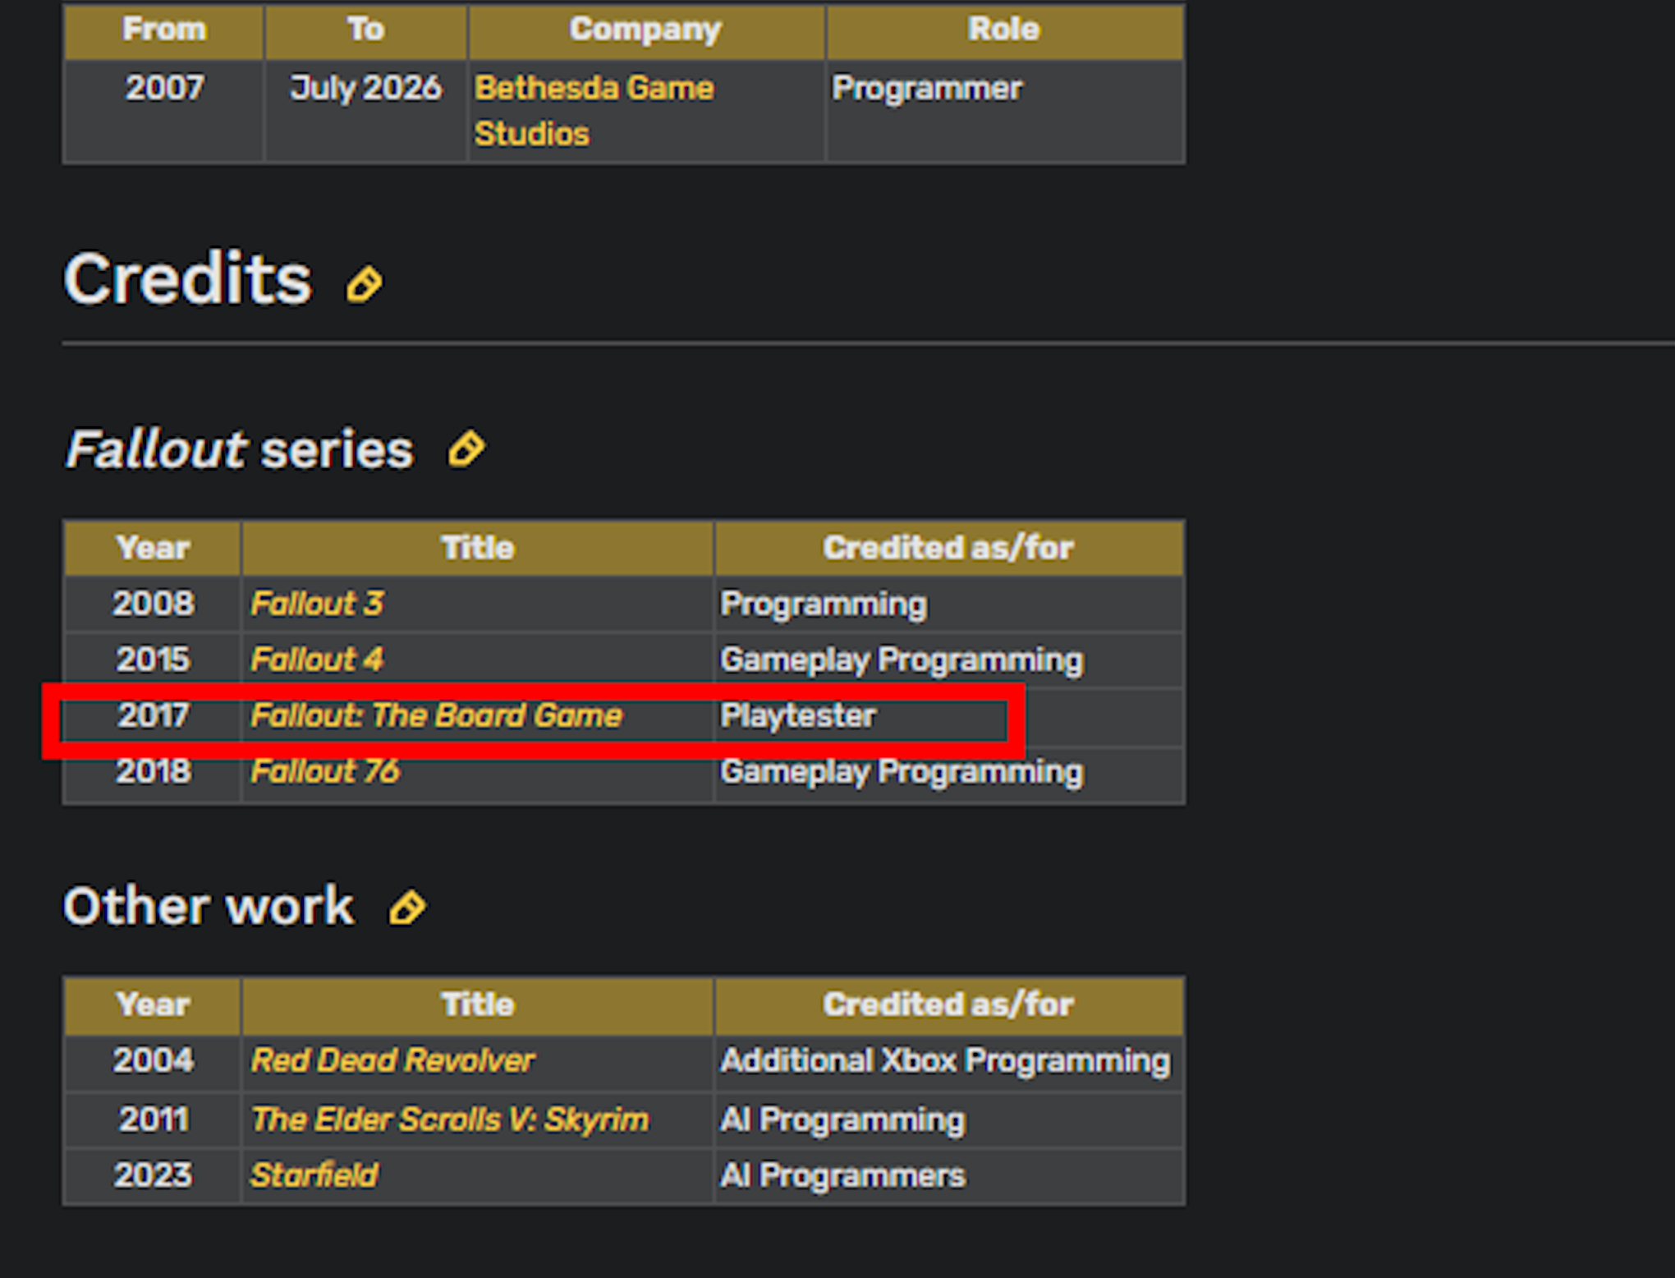Open the Bethesda Game Studios link

tap(594, 111)
